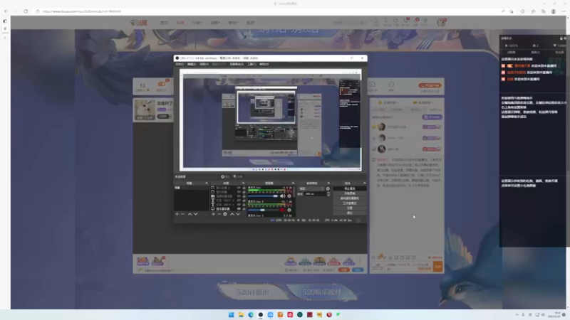Viewport: 570px width, 320px height.
Task: Move scene down arrow in OBS Scenes dock
Action: [195, 214]
